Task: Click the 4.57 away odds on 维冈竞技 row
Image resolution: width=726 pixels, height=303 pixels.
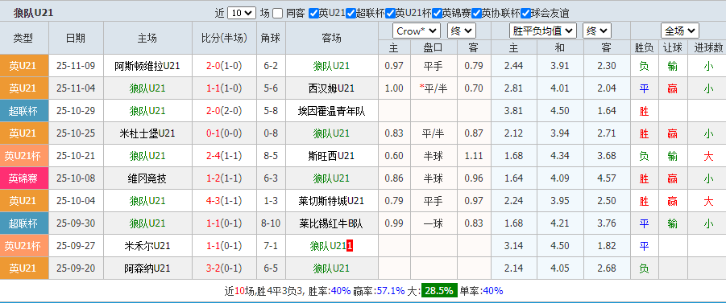Action: [606, 178]
